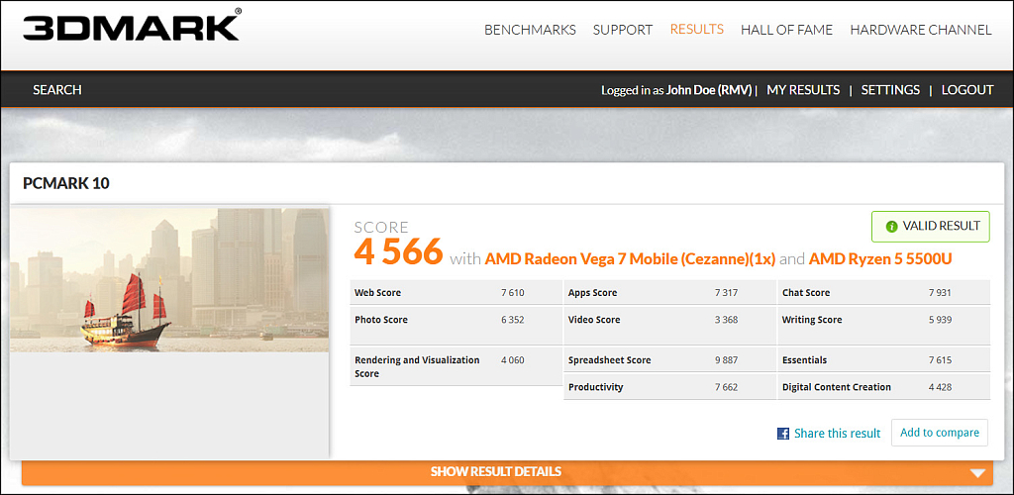Click the Add to compare button
Viewport: 1014px width, 495px height.
(x=939, y=433)
